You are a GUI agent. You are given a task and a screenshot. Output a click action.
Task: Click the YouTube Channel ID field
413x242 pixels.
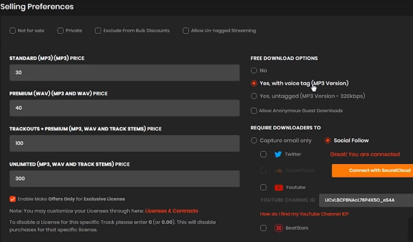point(366,200)
